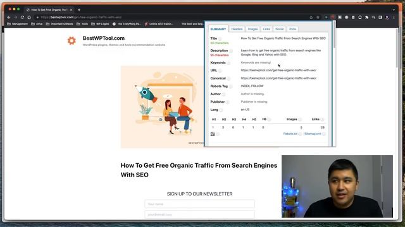Reload the current page
Image resolution: width=405 pixels, height=227 pixels.
pos(22,17)
